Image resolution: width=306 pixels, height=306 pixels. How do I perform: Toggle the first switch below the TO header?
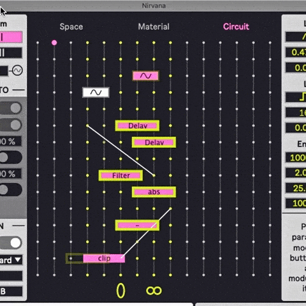[x=11, y=108]
